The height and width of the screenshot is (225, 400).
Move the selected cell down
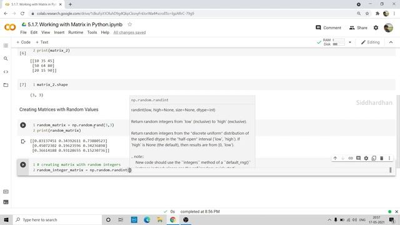click(x=343, y=158)
